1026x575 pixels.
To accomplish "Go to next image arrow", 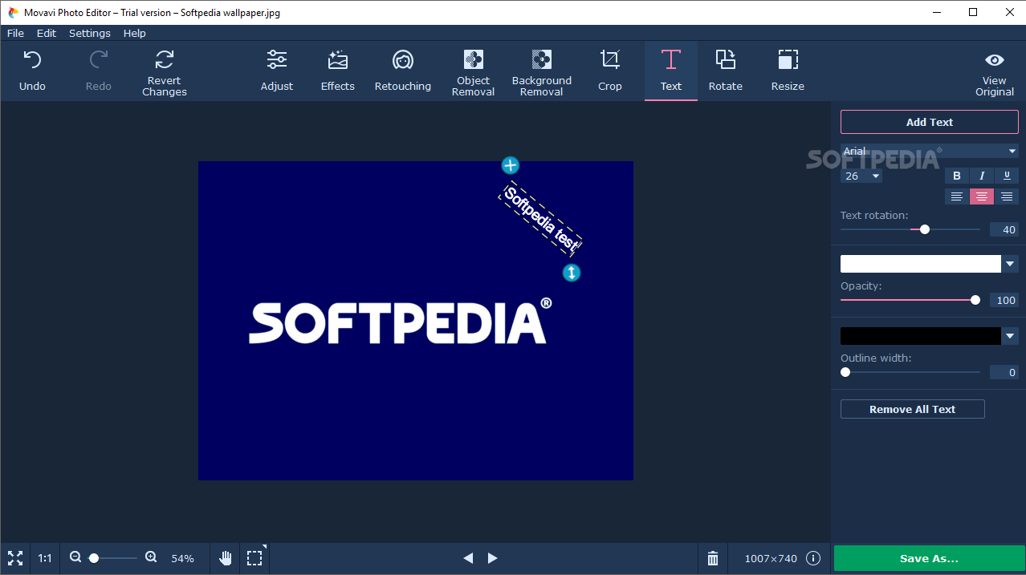I will pyautogui.click(x=493, y=558).
